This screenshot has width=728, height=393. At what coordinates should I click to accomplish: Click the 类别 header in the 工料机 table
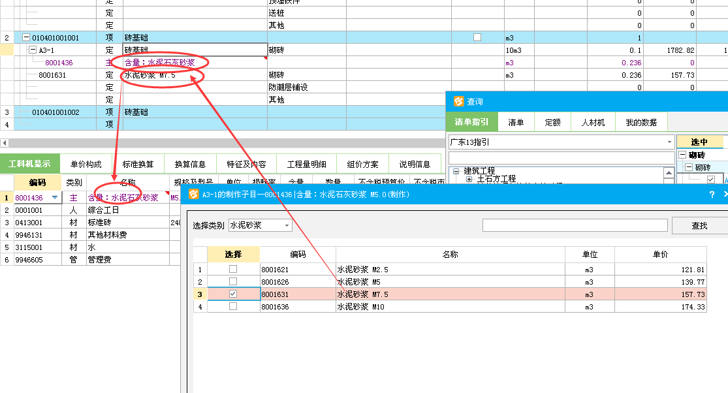point(74,182)
